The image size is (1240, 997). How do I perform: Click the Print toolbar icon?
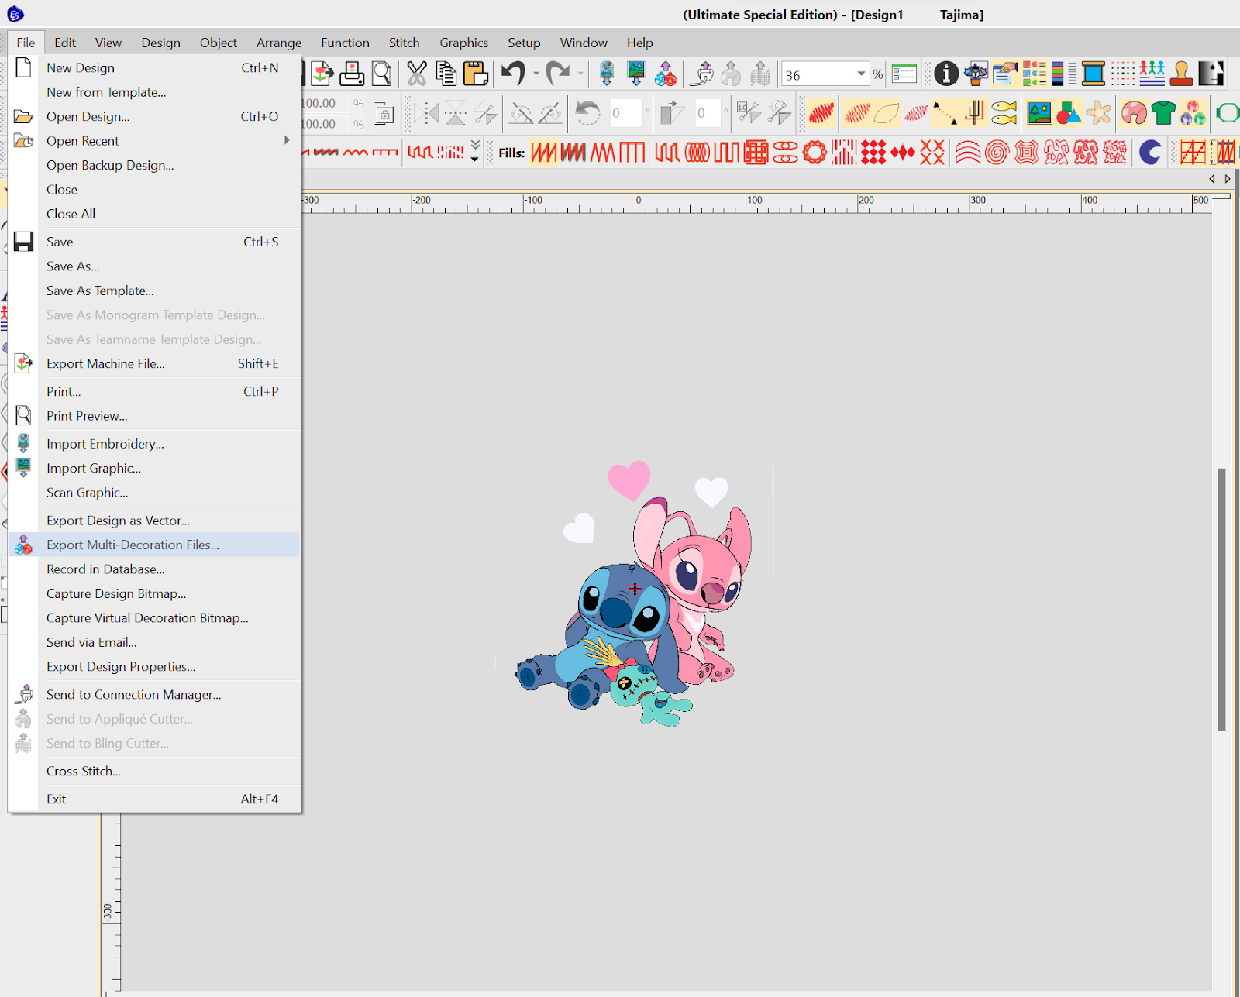click(x=352, y=74)
